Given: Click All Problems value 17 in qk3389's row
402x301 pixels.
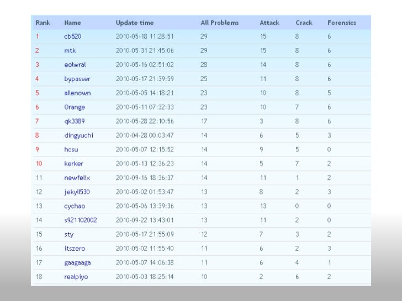Looking at the screenshot, I should point(204,121).
